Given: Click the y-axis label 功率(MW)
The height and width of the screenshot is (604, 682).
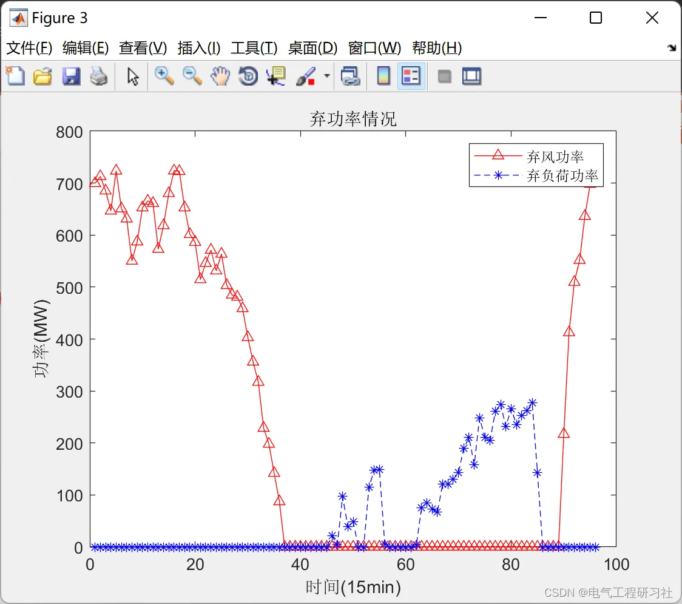Looking at the screenshot, I should [41, 339].
